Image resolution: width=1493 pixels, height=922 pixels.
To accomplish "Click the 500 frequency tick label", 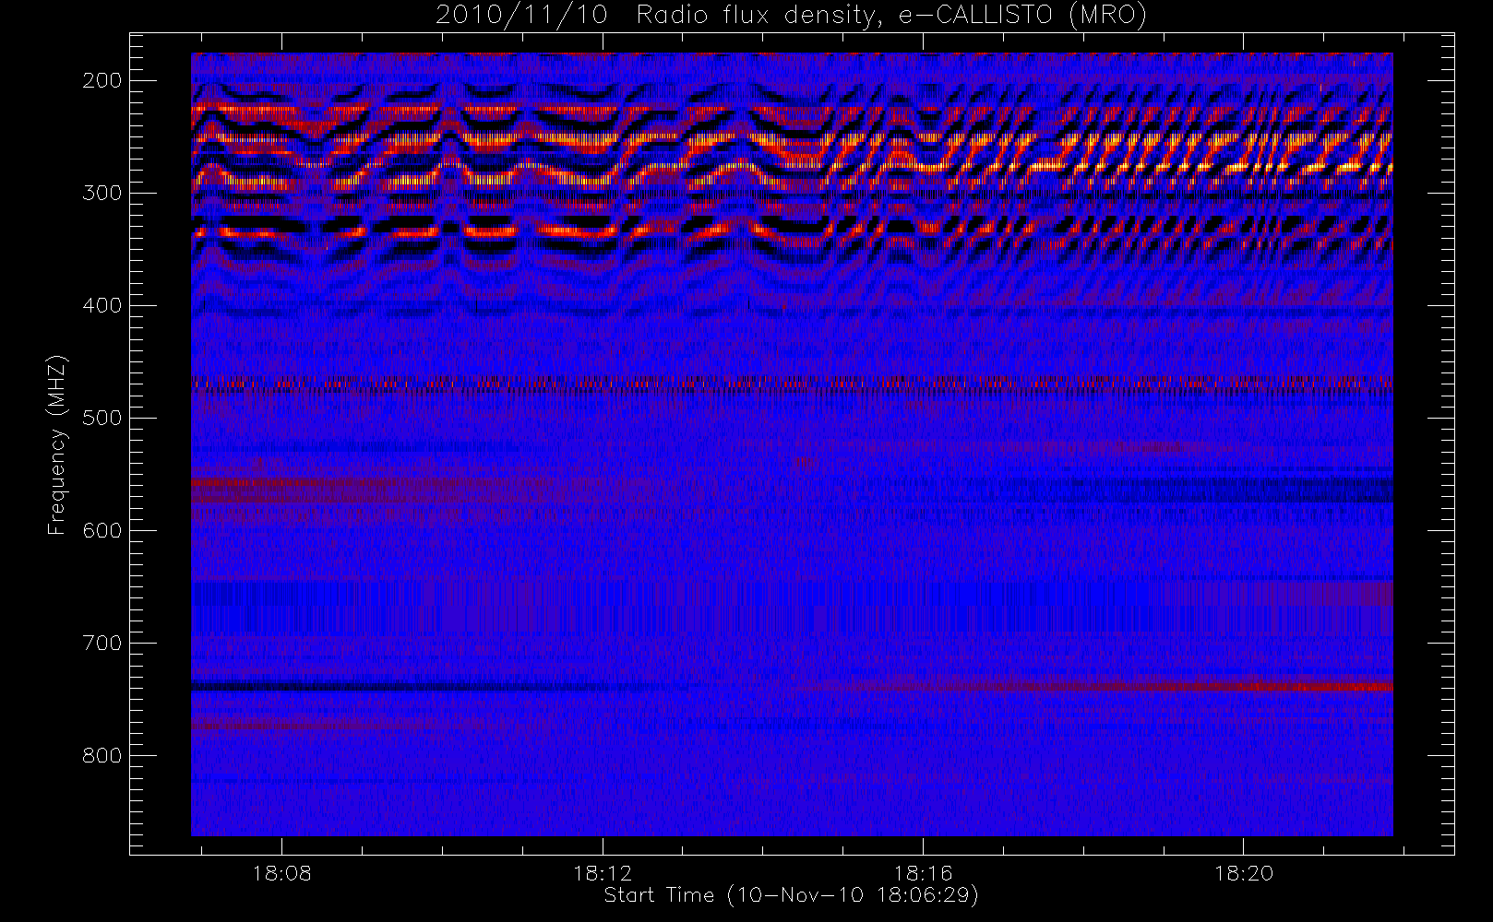I will [x=102, y=418].
